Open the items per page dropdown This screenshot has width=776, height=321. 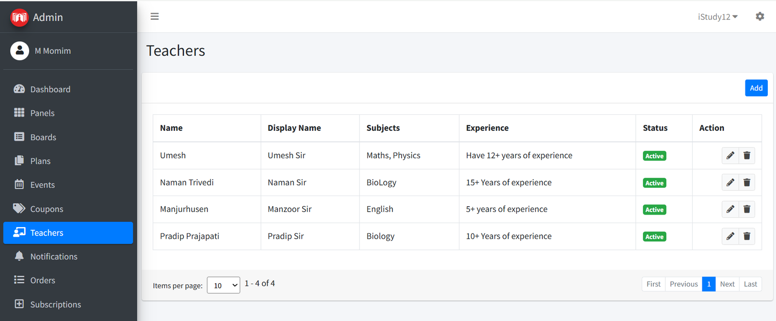click(224, 285)
